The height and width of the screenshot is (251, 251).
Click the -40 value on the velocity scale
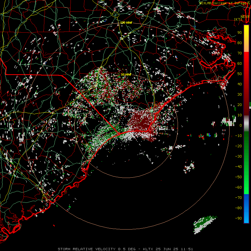point(238,167)
